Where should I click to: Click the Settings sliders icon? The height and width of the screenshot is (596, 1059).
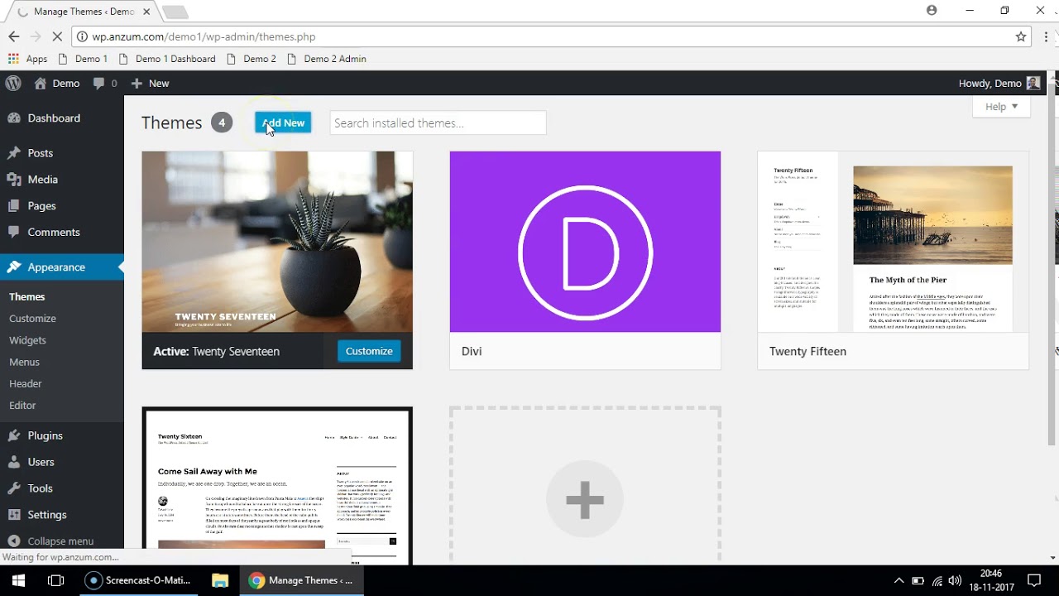(13, 515)
